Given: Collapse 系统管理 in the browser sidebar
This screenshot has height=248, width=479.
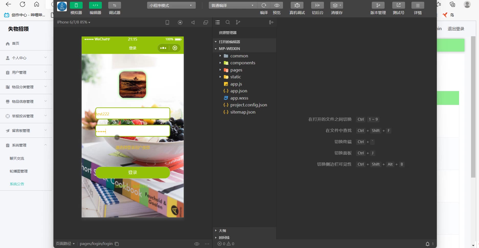Looking at the screenshot, I should (x=26, y=145).
